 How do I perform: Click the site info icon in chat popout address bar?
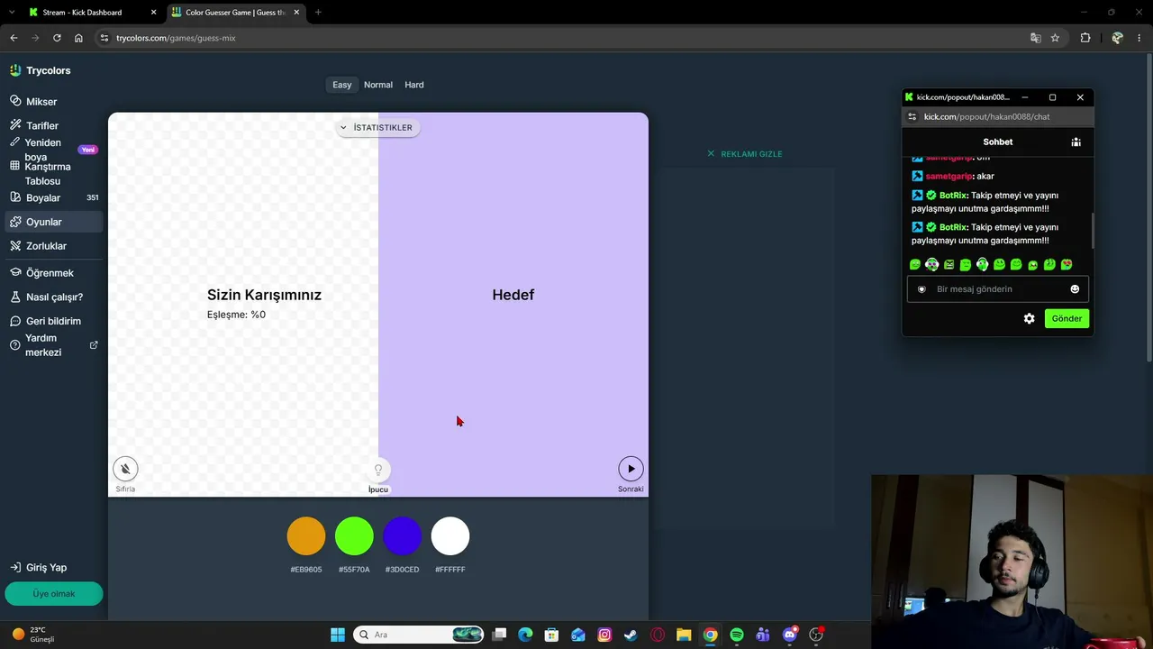[x=912, y=116]
